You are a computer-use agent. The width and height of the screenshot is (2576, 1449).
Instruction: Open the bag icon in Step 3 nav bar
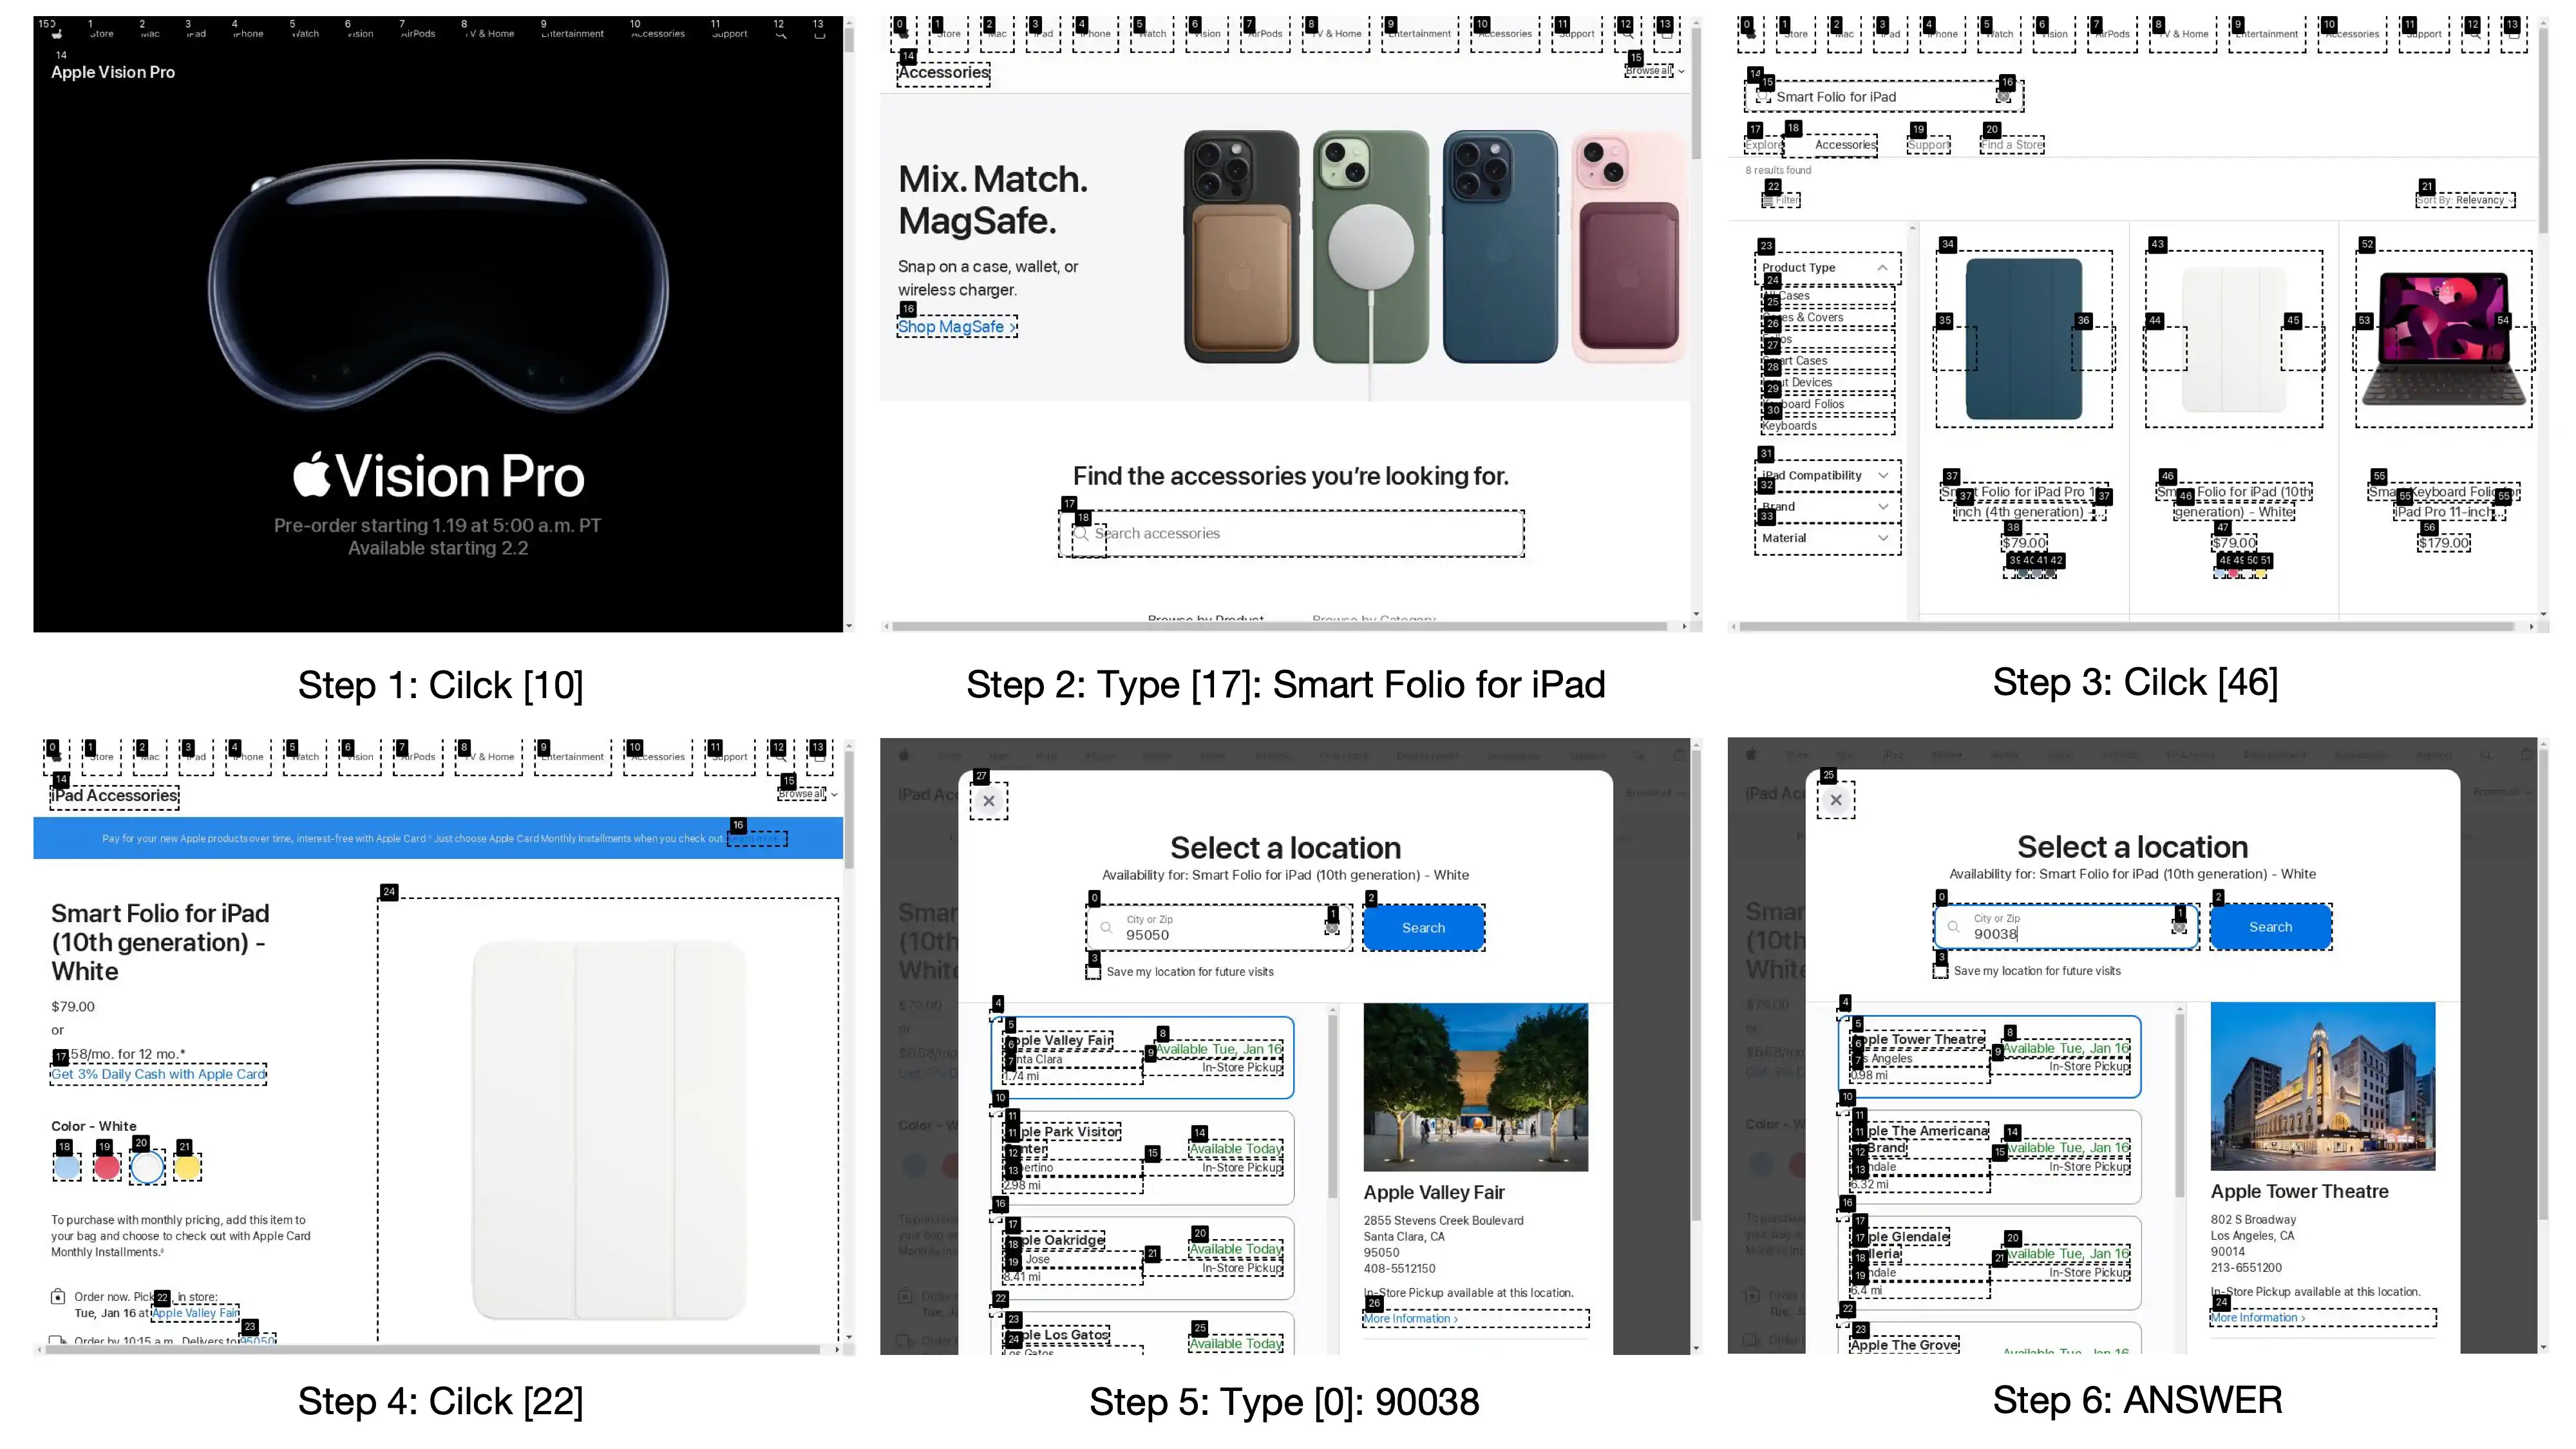coord(2514,34)
